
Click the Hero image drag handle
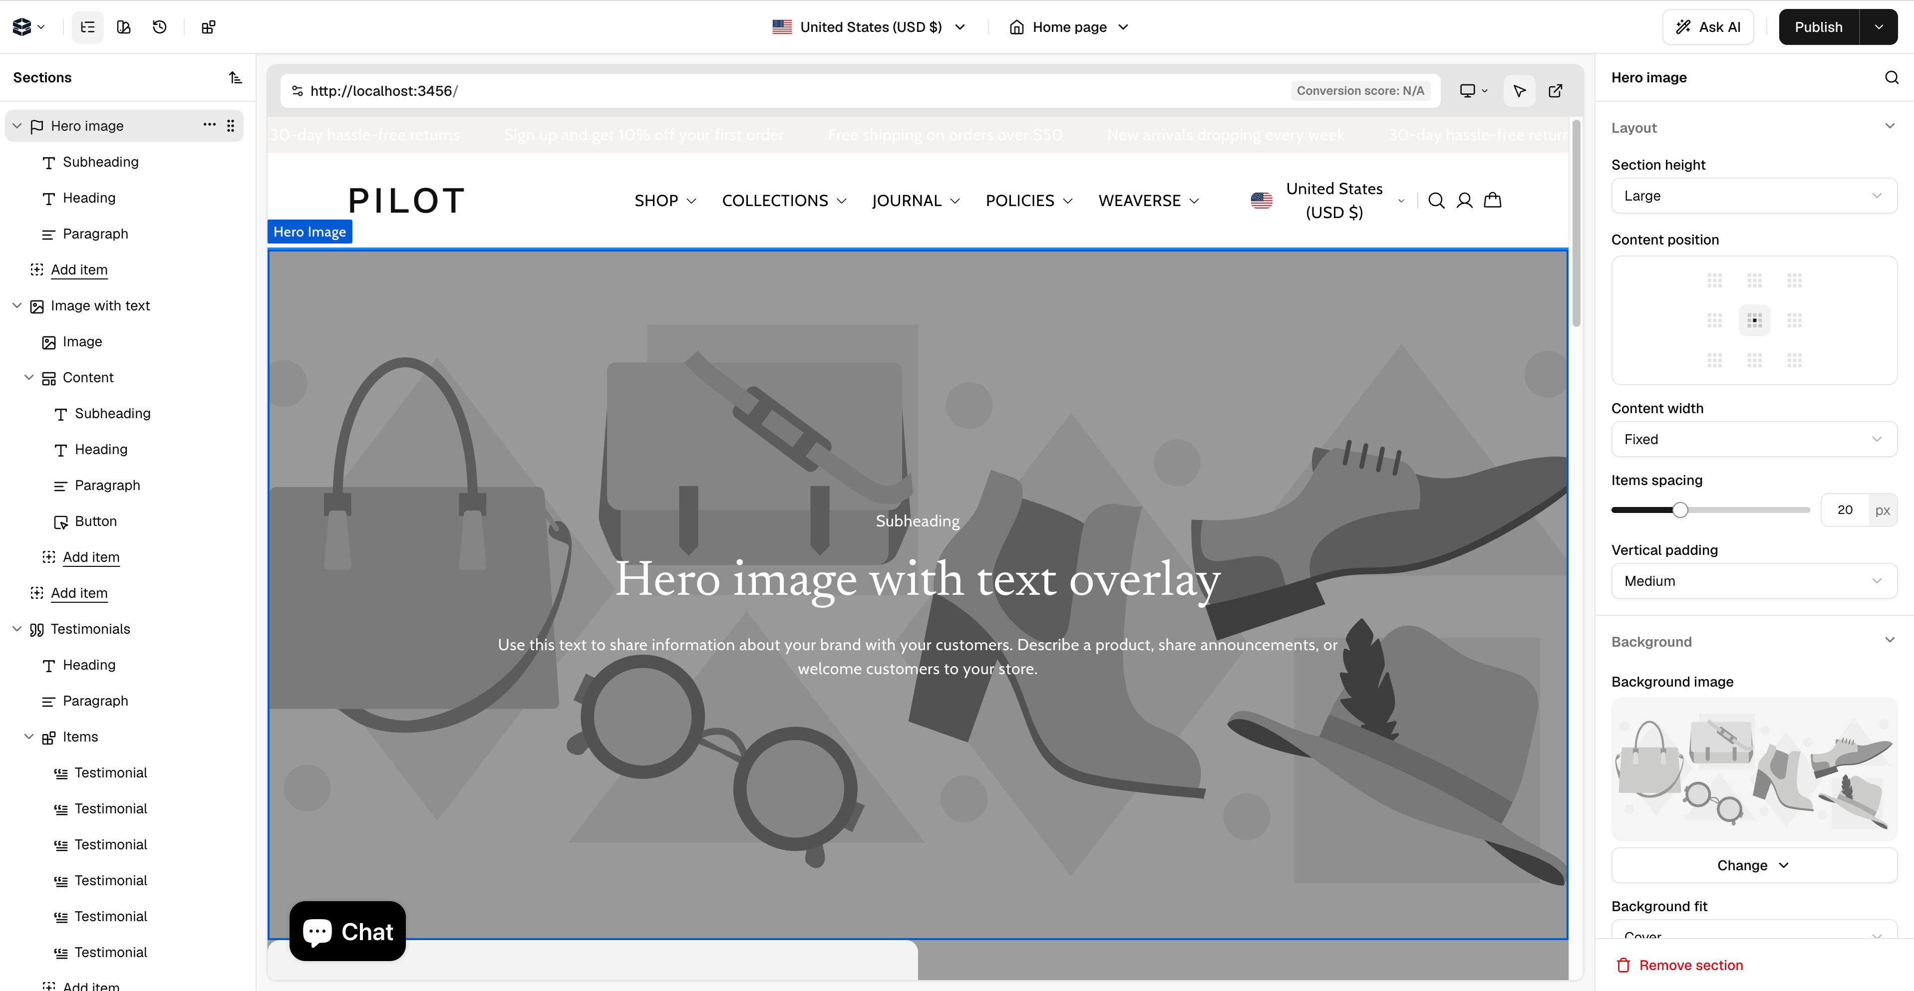[x=231, y=126]
